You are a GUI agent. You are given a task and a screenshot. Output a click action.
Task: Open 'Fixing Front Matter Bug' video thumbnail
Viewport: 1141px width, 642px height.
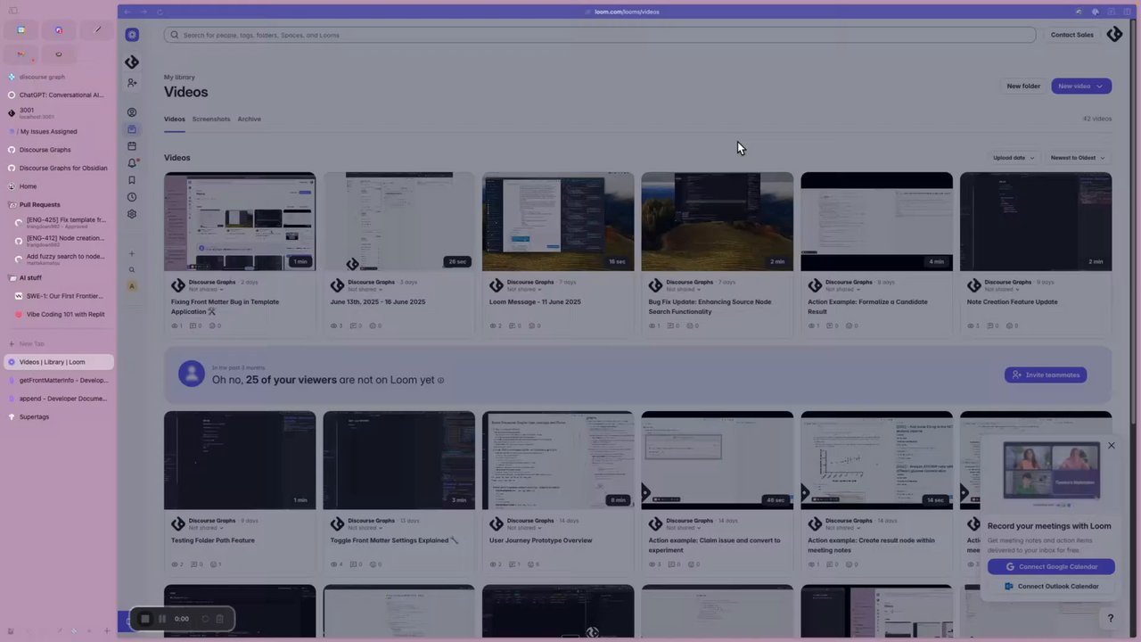tap(240, 221)
